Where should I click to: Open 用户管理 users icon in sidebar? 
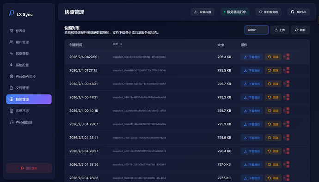click(x=12, y=42)
